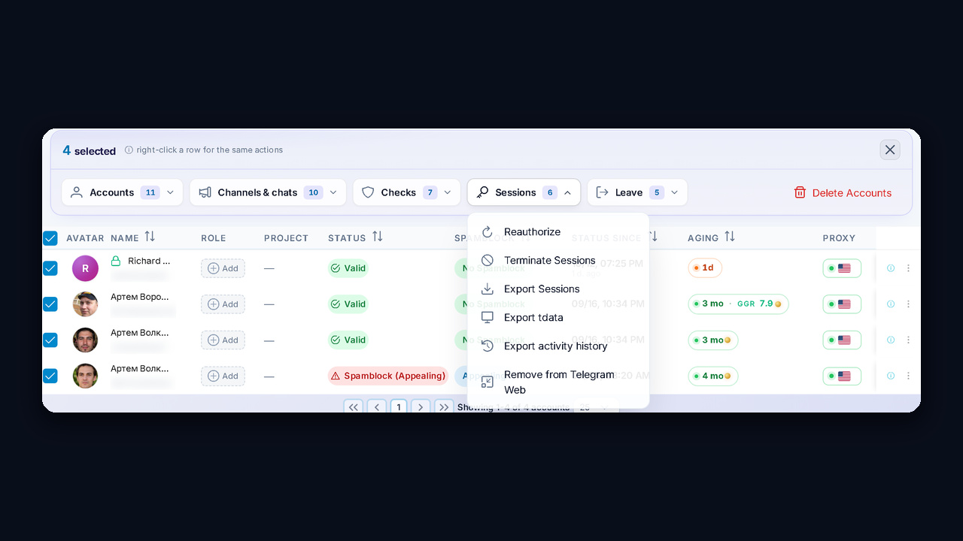Select Remove from Telegram Web
The image size is (963, 541).
(x=558, y=382)
